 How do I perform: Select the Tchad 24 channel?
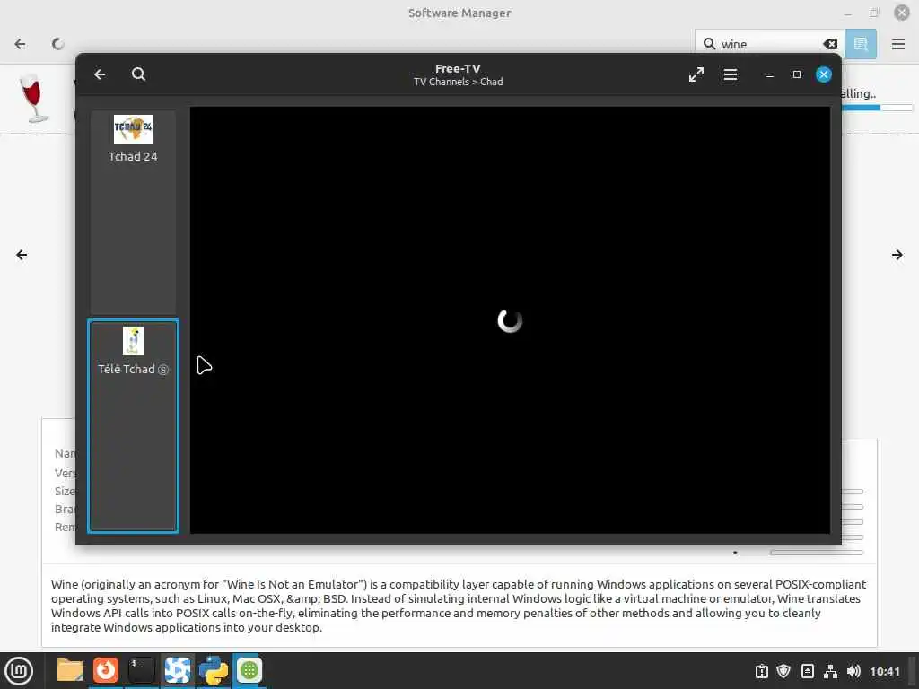[133, 212]
